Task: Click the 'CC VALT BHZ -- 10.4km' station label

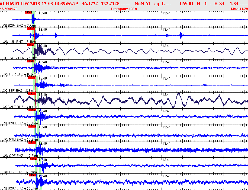Action: click(20, 107)
